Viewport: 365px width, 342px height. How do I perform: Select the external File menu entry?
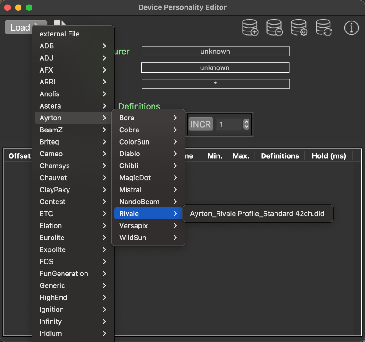(59, 34)
